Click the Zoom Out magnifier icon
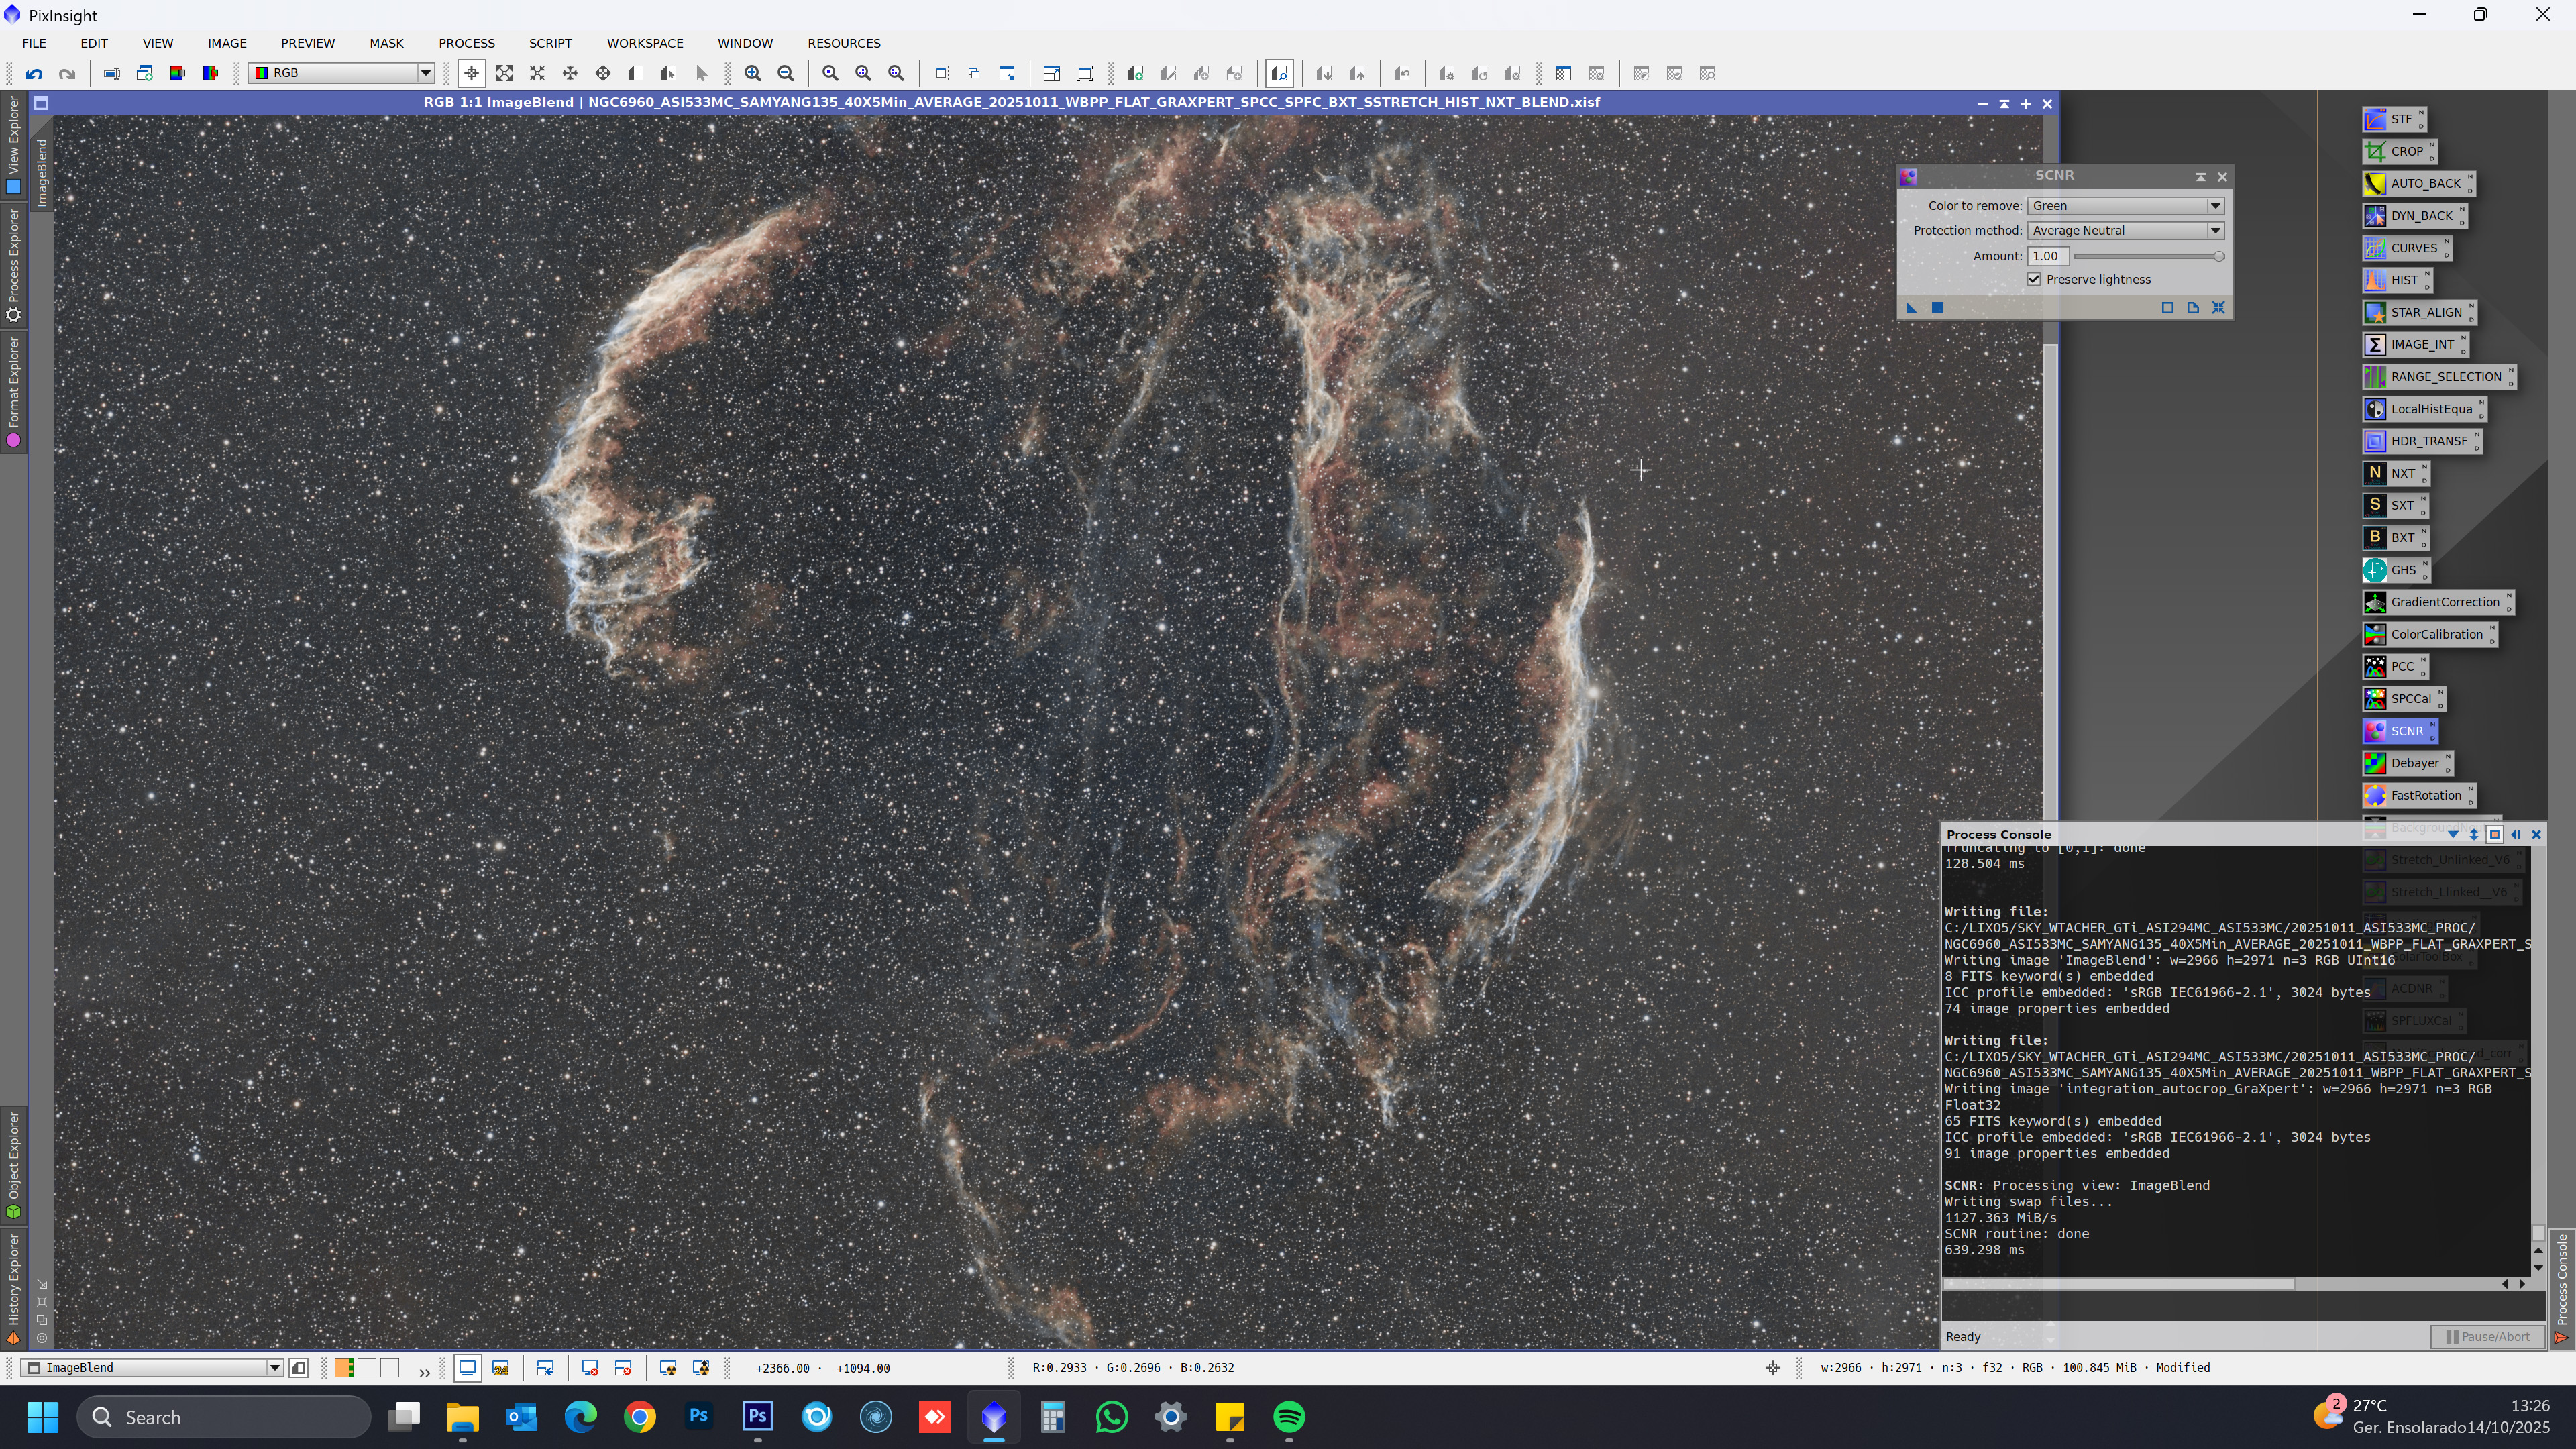Viewport: 2576px width, 1449px height. (x=786, y=73)
